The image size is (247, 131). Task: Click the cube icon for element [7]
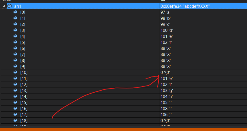[x=16, y=54]
